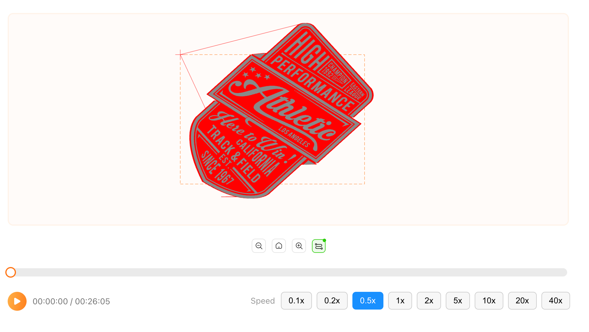Pick the 5x speed button
Screen dimensions: 589x332
(x=458, y=301)
